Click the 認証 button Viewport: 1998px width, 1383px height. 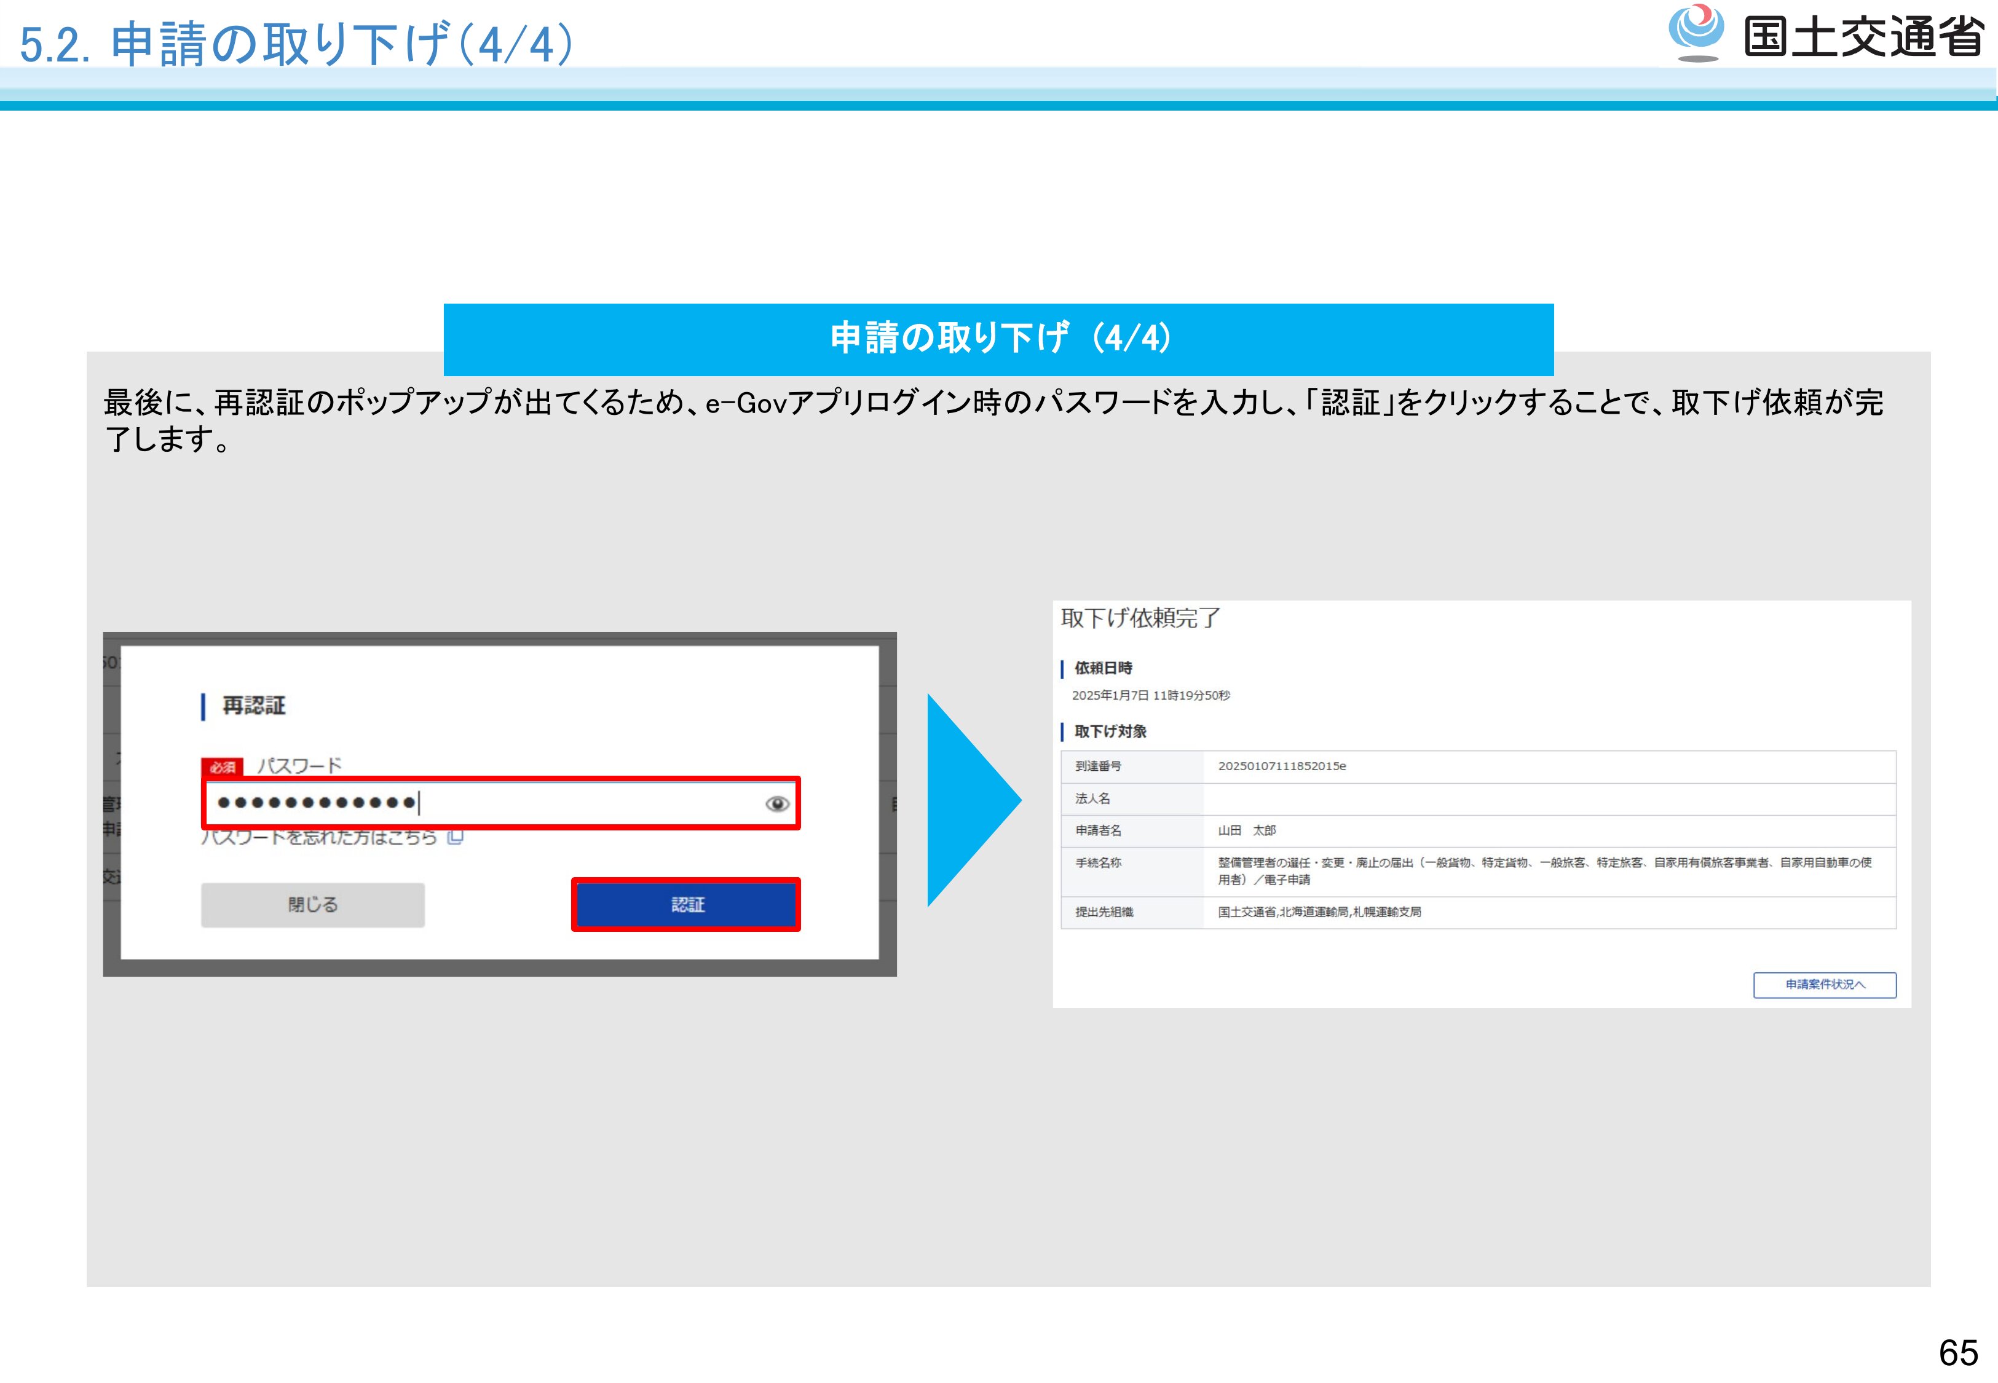tap(686, 905)
